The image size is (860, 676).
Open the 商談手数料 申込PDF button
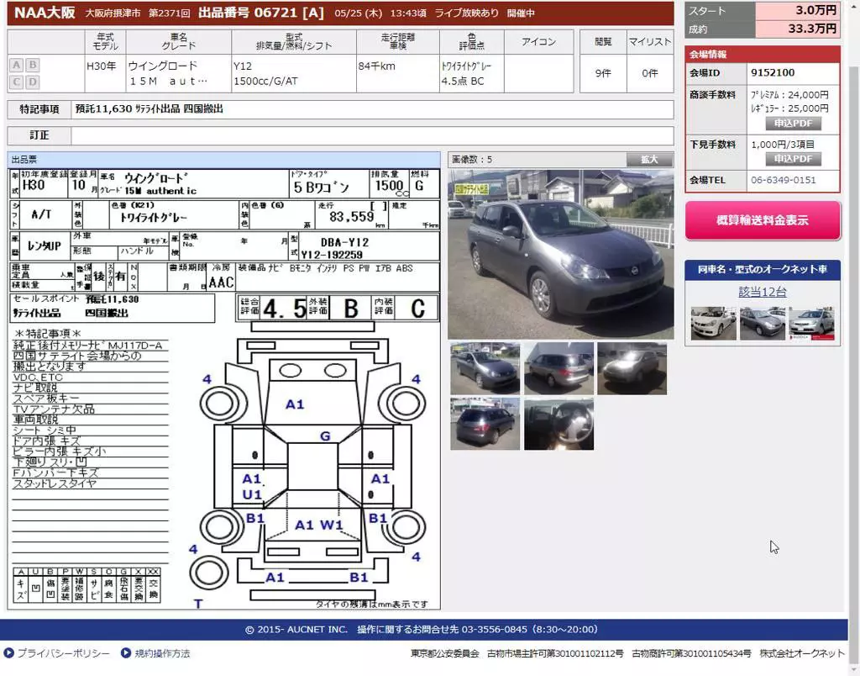pyautogui.click(x=793, y=124)
